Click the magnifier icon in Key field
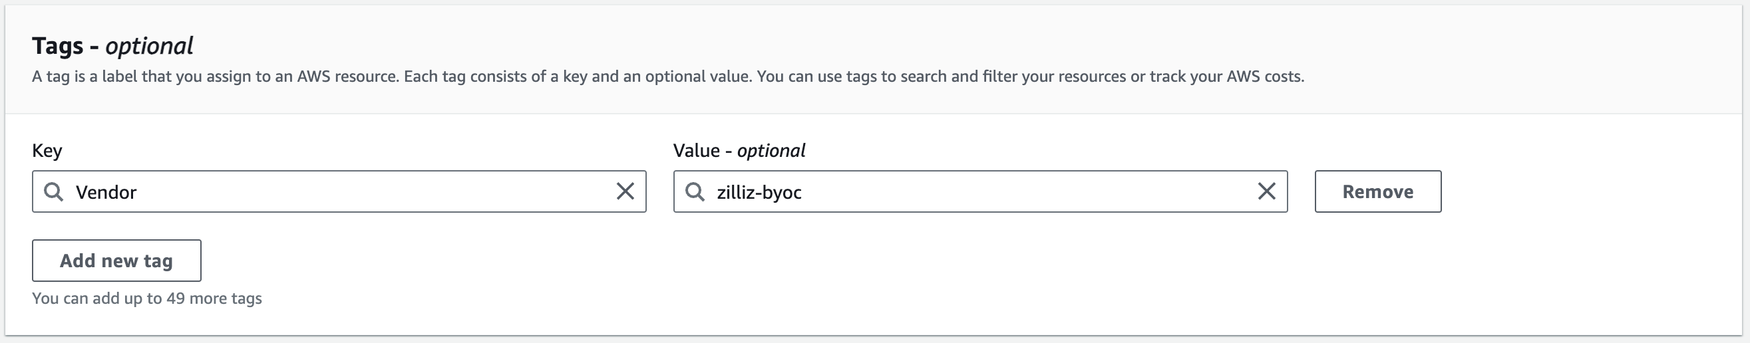The width and height of the screenshot is (1750, 343). click(x=54, y=192)
